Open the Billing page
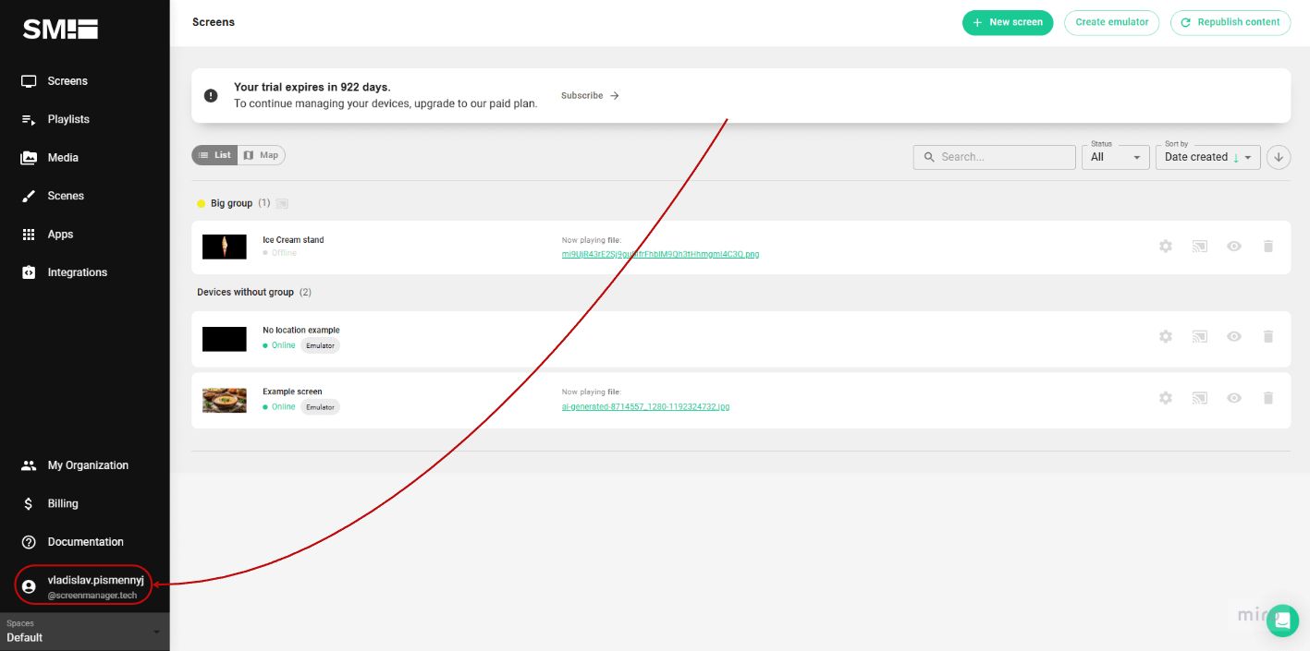Screen dimensions: 1310x651 [50, 503]
